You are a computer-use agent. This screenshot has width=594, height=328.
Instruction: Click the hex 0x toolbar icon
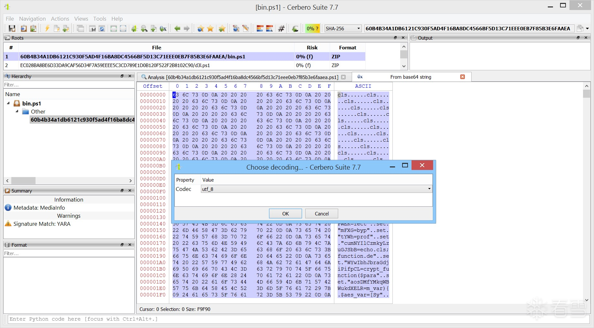[x=163, y=28]
